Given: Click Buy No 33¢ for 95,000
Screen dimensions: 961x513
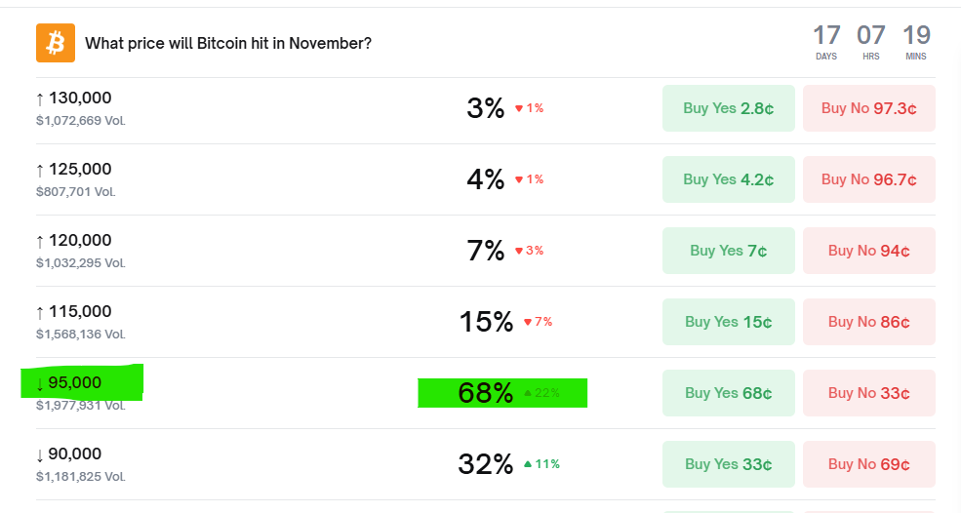Looking at the screenshot, I should click(868, 393).
